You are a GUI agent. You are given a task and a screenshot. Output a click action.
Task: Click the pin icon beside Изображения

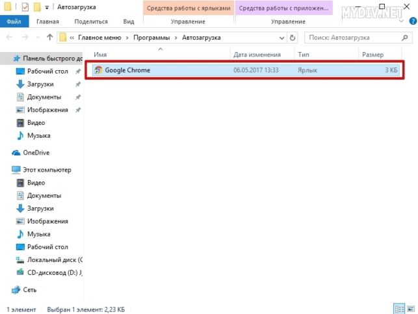point(78,110)
